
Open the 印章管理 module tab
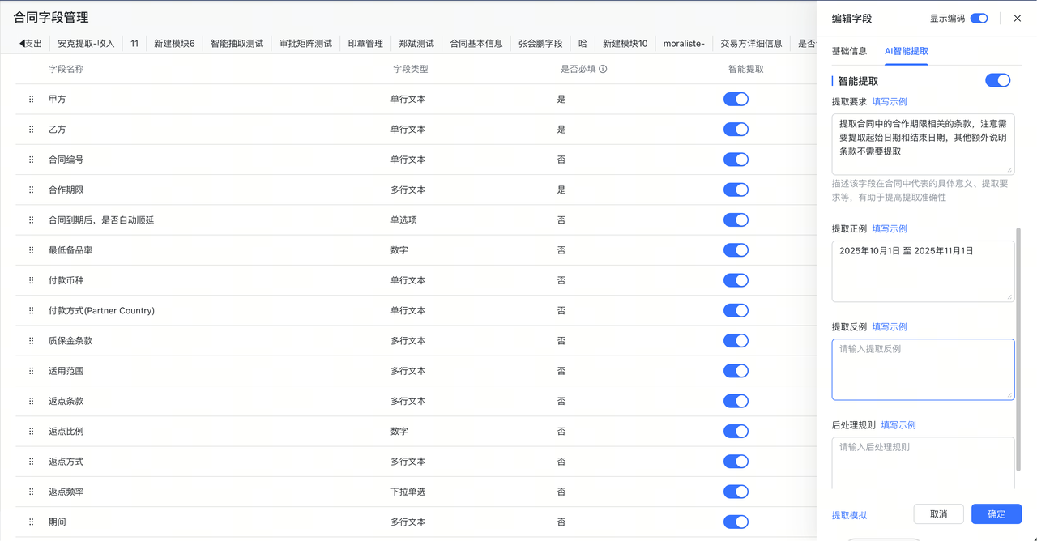tap(365, 43)
